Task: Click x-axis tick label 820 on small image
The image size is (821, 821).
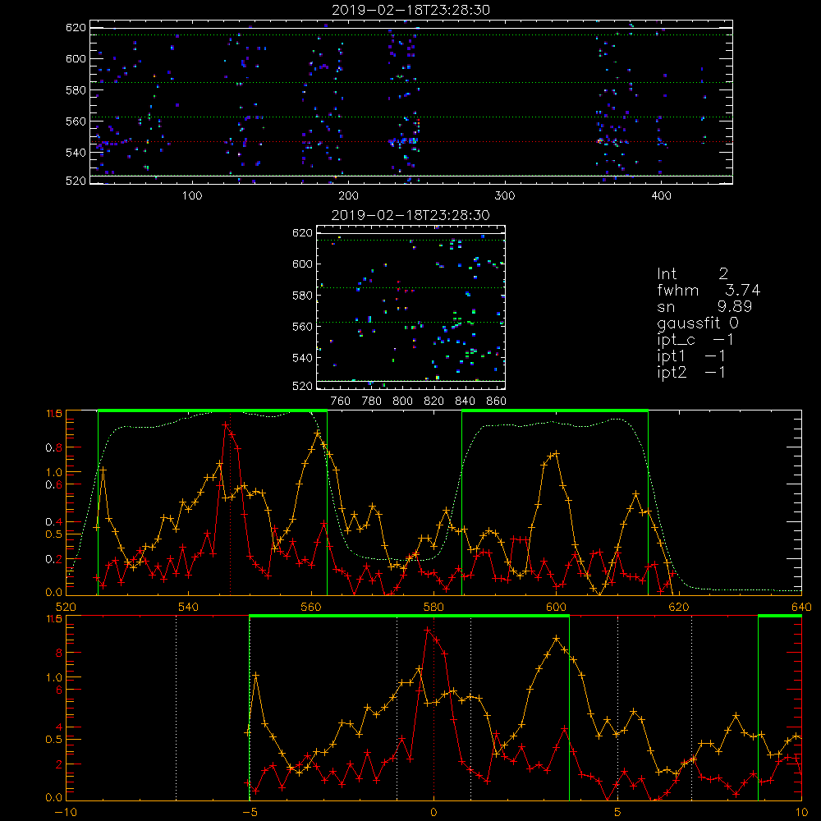Action: pyautogui.click(x=433, y=401)
